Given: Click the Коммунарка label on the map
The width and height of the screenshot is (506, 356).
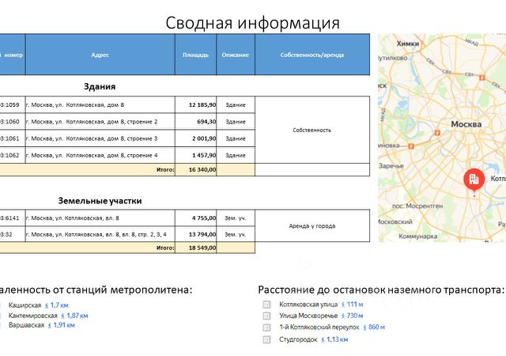Looking at the screenshot, I should 418,237.
